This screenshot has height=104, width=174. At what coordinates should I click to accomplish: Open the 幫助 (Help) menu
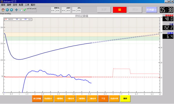click(x=33, y=5)
